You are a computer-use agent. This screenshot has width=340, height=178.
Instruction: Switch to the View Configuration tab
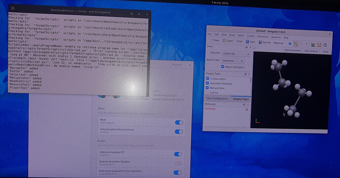(x=217, y=98)
